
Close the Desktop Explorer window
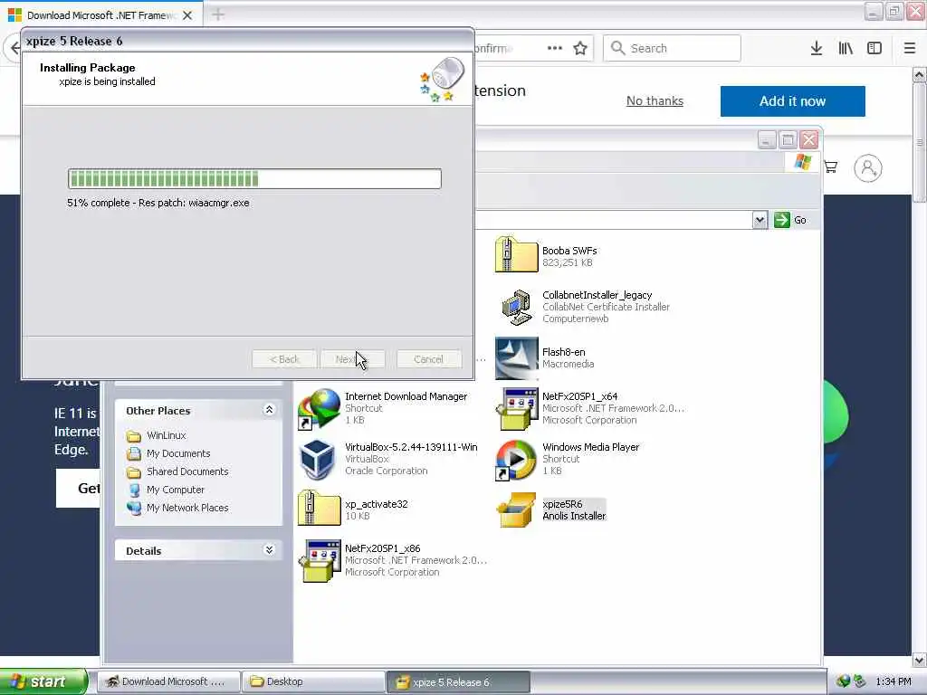808,140
